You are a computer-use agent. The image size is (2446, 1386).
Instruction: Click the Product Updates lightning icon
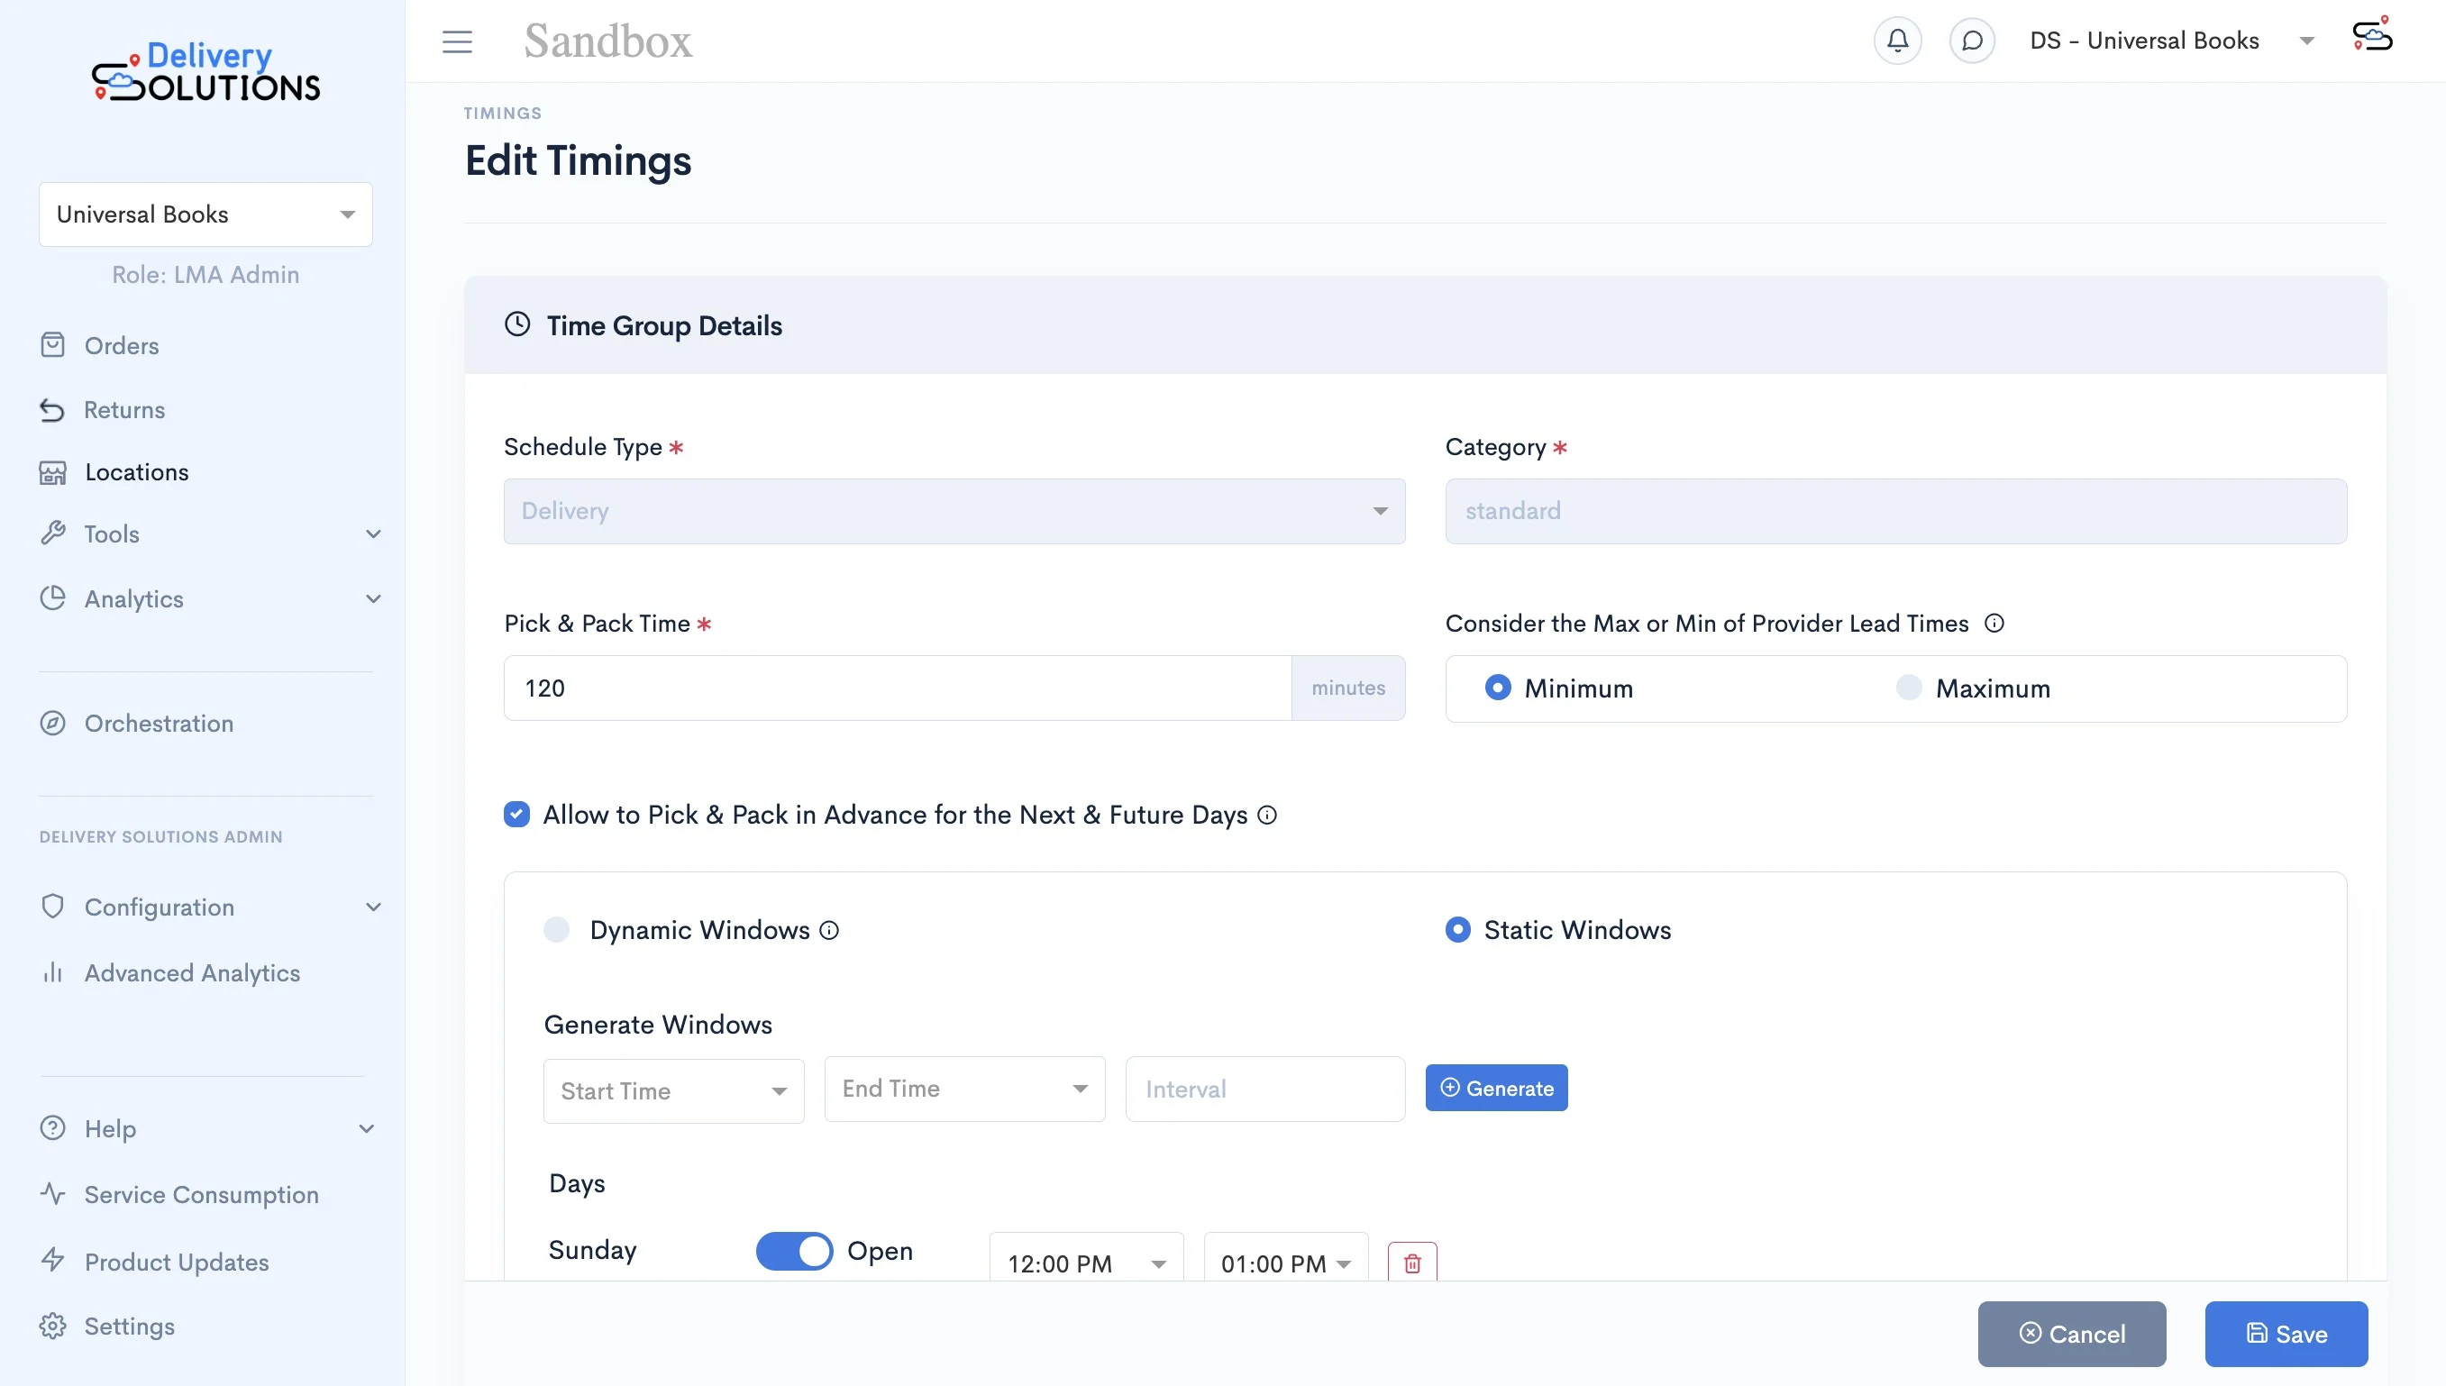click(52, 1261)
